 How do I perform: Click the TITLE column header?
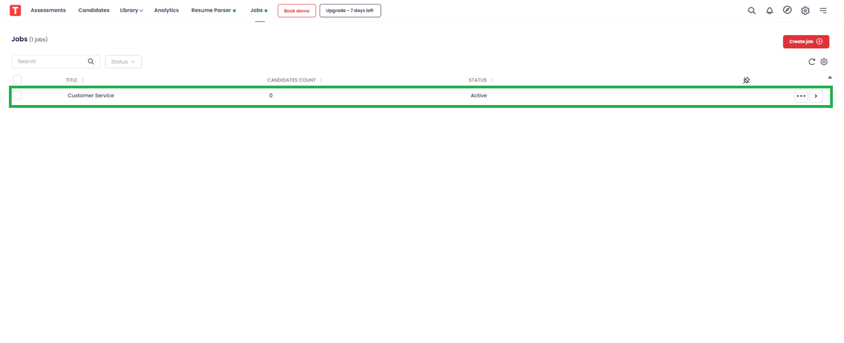coord(71,80)
